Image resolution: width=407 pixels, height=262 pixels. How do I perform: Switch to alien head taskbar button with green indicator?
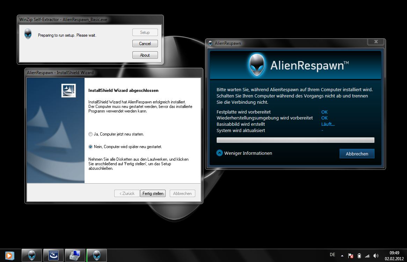click(96, 255)
